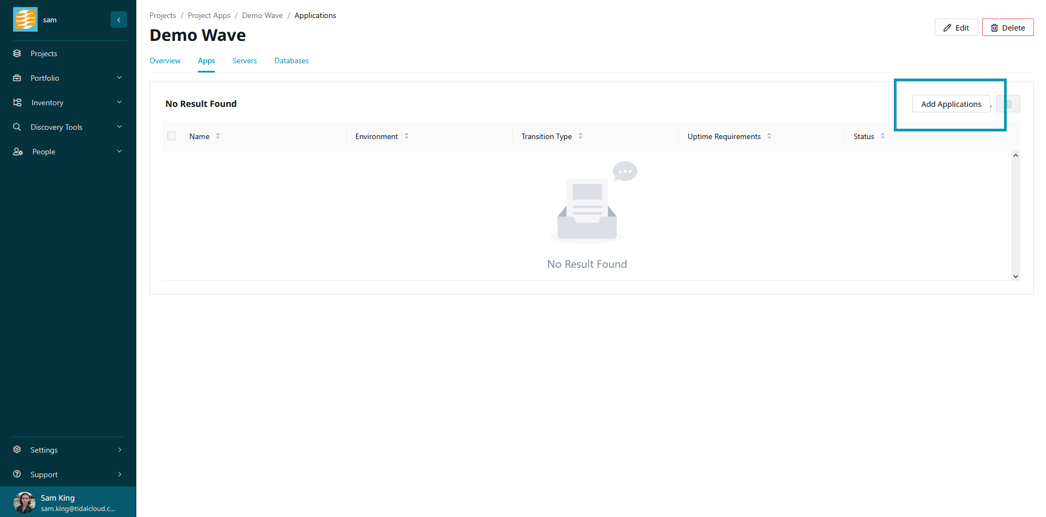1046x517 pixels.
Task: Click the Projects stack icon
Action: coord(17,53)
